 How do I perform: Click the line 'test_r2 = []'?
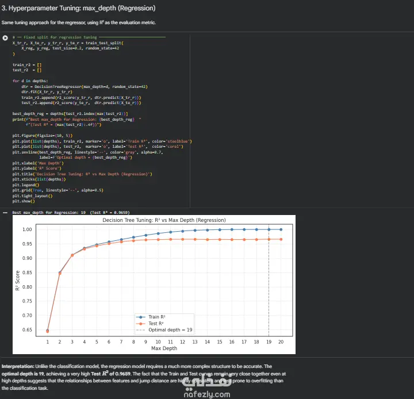point(27,70)
